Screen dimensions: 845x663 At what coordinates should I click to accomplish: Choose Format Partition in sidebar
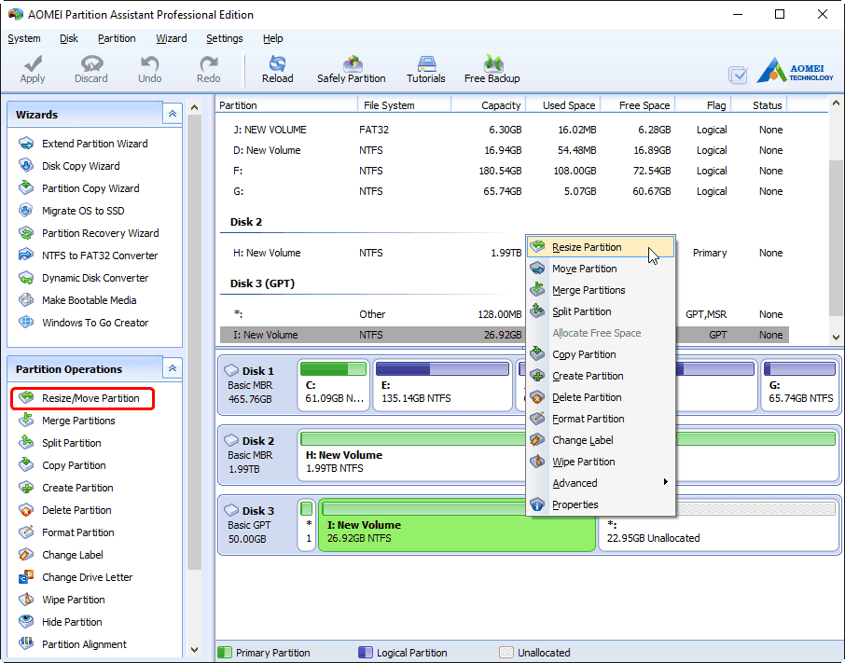67,532
